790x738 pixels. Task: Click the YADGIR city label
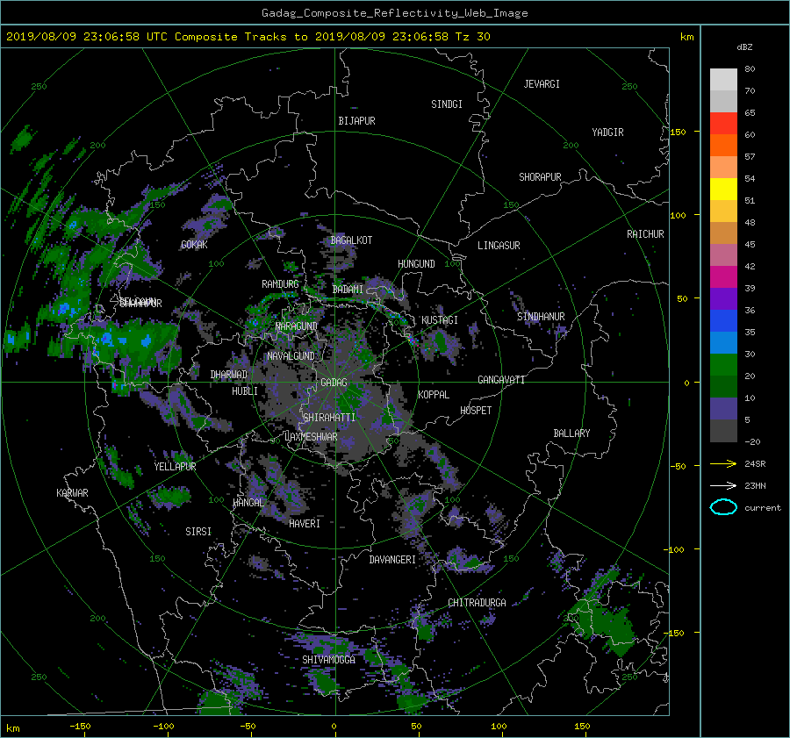pyautogui.click(x=607, y=133)
